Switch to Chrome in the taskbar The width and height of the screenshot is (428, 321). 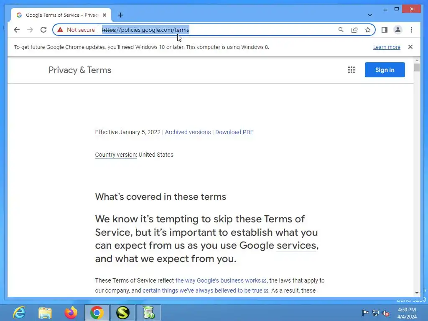97,313
